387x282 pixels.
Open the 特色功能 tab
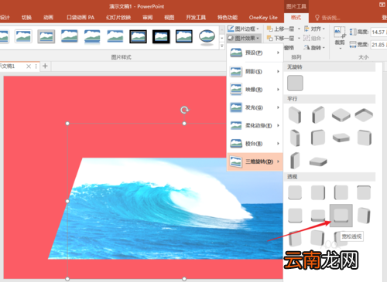(228, 18)
